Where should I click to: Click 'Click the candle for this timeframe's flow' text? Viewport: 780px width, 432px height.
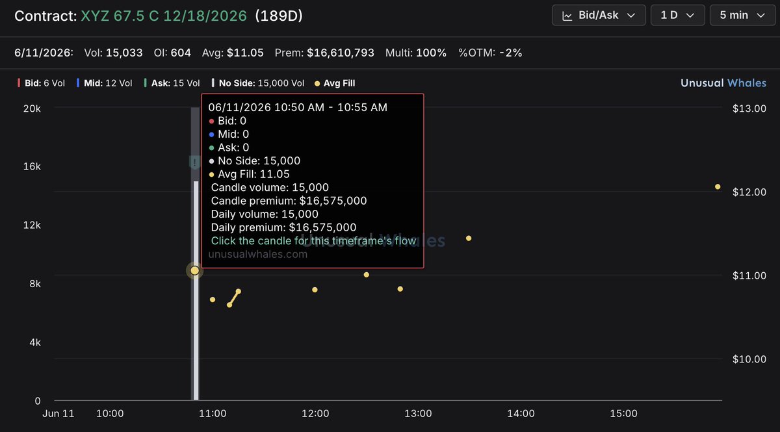313,241
